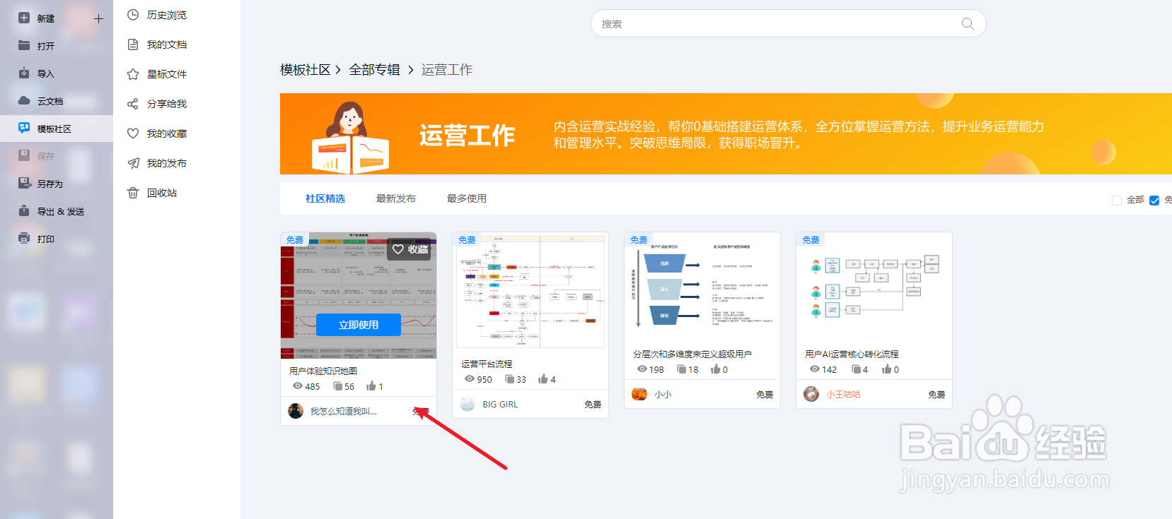
Task: Switch to 社区精选 tab
Action: coord(325,198)
